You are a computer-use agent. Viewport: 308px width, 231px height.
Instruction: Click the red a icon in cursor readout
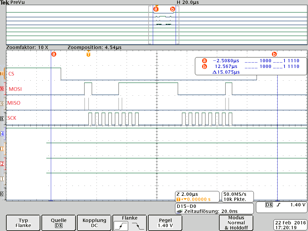click(205, 61)
